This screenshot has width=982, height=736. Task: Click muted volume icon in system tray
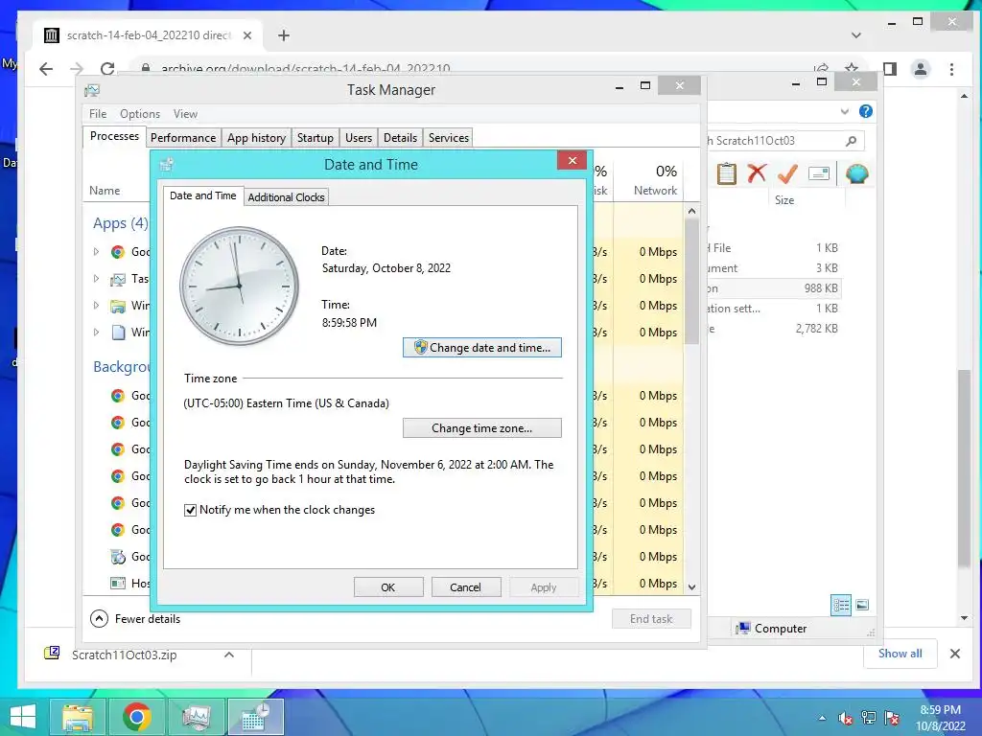coord(846,718)
